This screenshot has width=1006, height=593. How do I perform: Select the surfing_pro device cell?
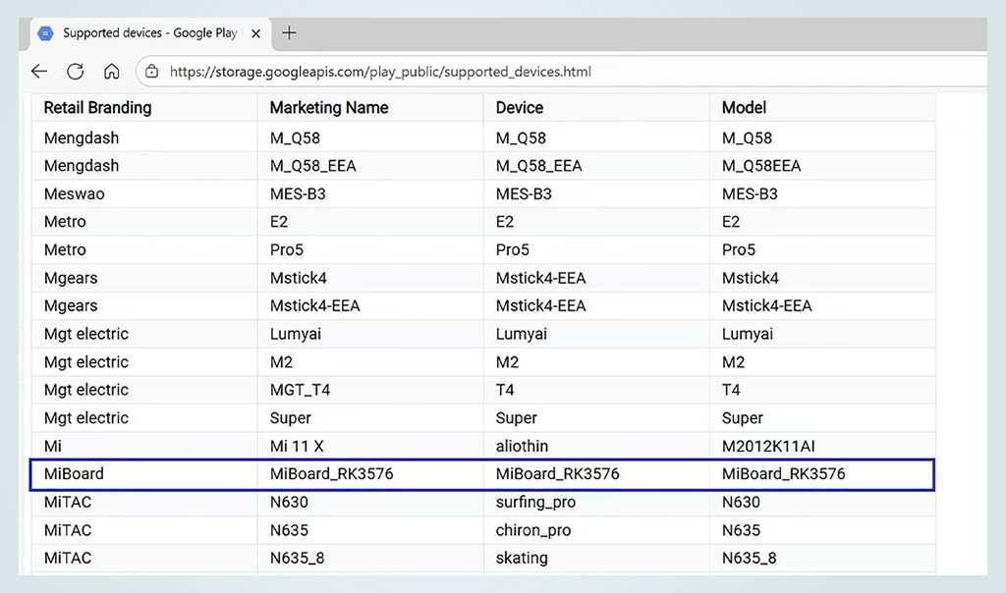tap(535, 503)
